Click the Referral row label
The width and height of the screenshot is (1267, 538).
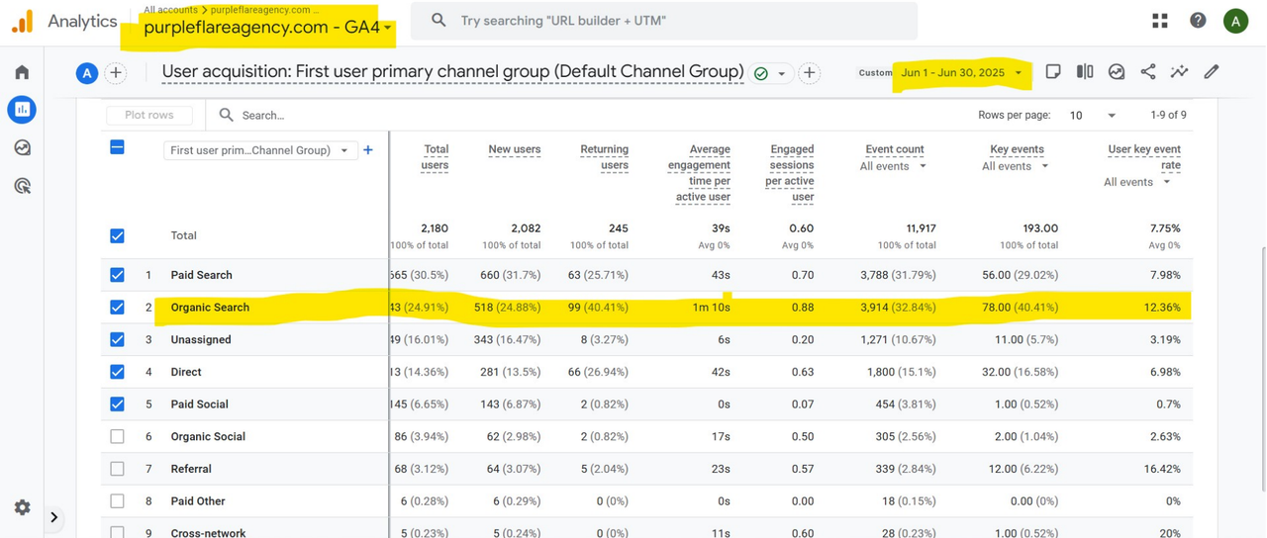pos(191,469)
